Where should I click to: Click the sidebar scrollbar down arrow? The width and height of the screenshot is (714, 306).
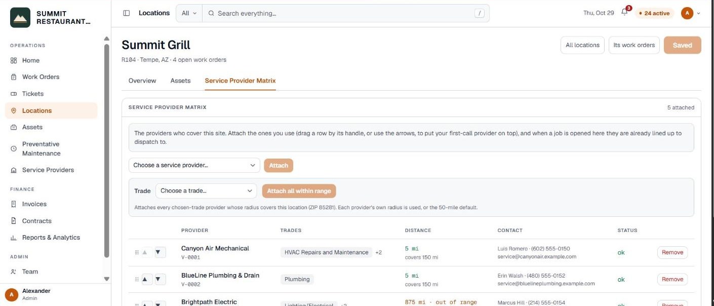click(106, 279)
